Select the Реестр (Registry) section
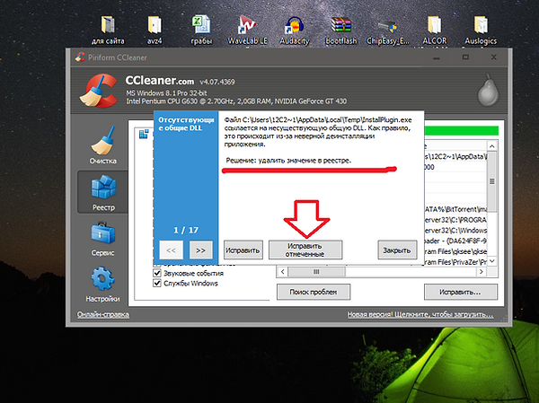Image resolution: width=539 pixels, height=403 pixels. tap(102, 192)
